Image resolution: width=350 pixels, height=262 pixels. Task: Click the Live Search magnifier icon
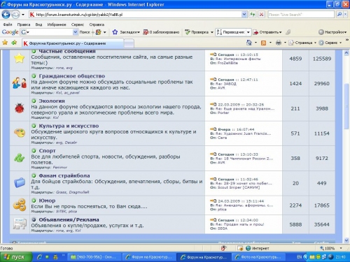coord(339,15)
